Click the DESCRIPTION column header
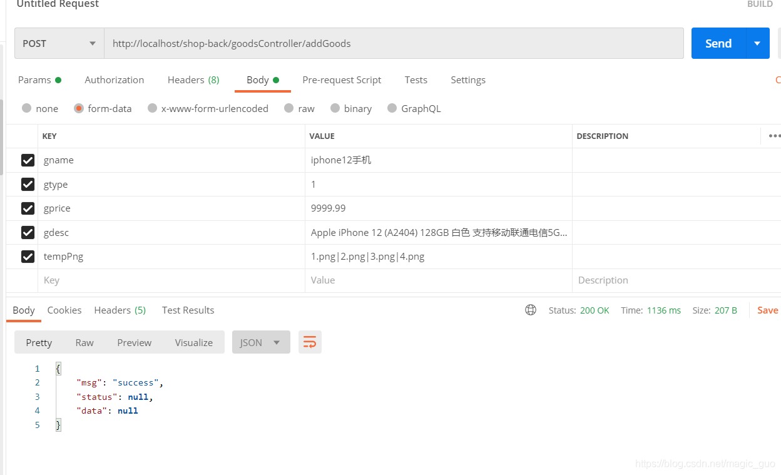This screenshot has width=781, height=475. [602, 136]
